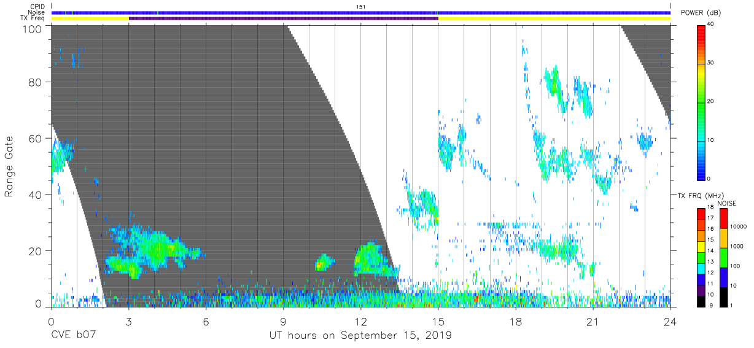Click the TX Freq row label
The image size is (754, 348).
coord(33,18)
